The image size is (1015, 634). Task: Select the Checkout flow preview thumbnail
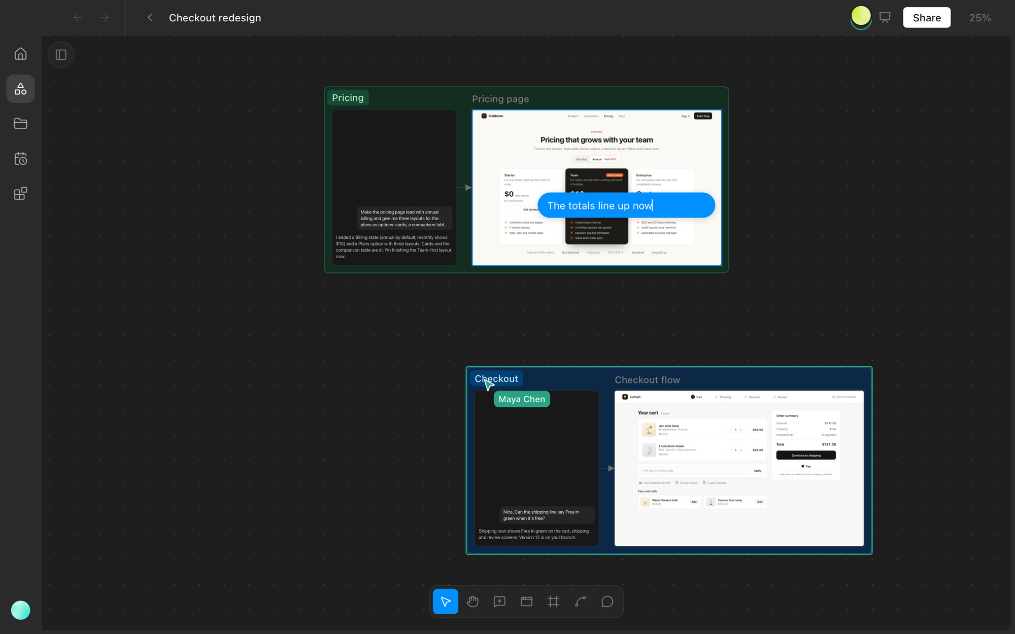pos(739,468)
